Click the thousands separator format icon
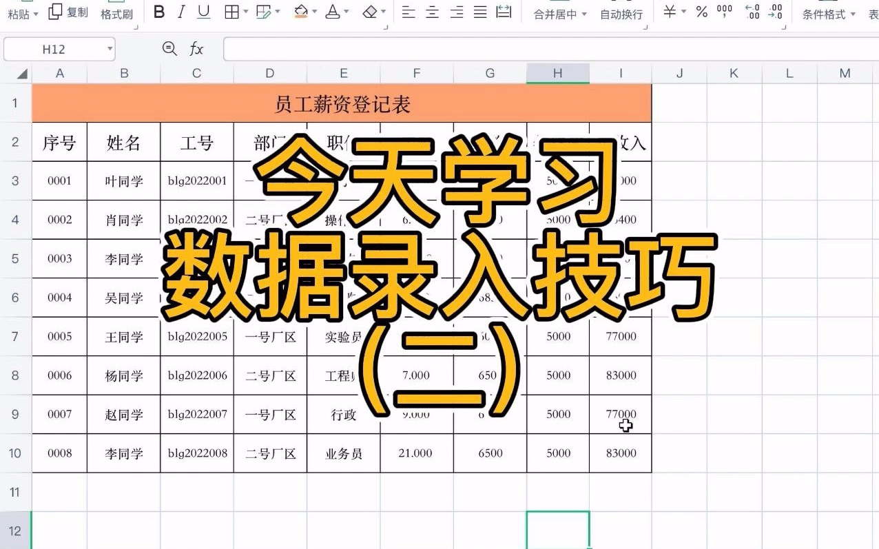The image size is (879, 549). tap(724, 12)
